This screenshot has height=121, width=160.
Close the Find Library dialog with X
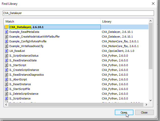pos(153,4)
